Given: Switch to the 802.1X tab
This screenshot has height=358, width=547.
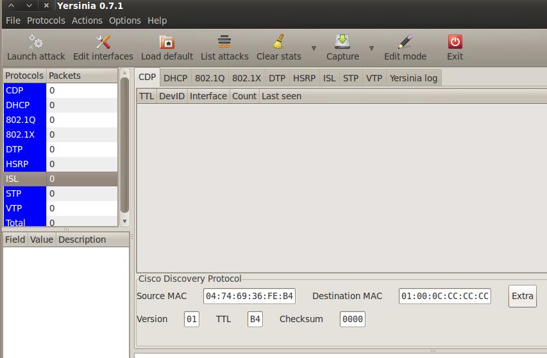Looking at the screenshot, I should click(x=247, y=78).
